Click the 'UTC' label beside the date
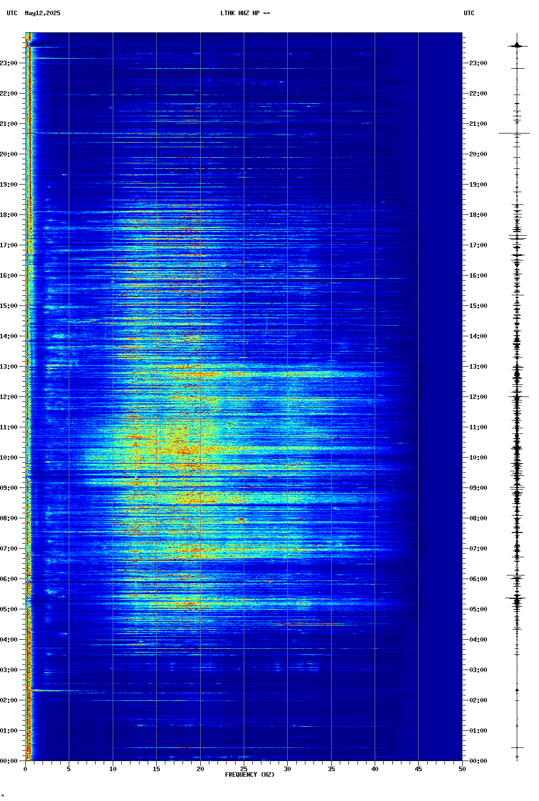Image resolution: width=539 pixels, height=801 pixels. 12,13
